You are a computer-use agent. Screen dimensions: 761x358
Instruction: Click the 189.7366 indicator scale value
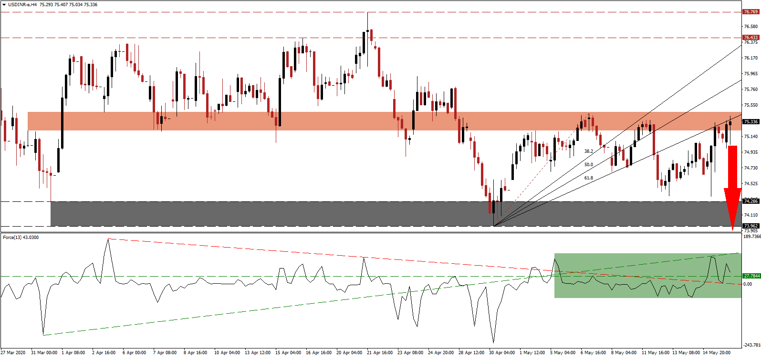(x=752, y=237)
